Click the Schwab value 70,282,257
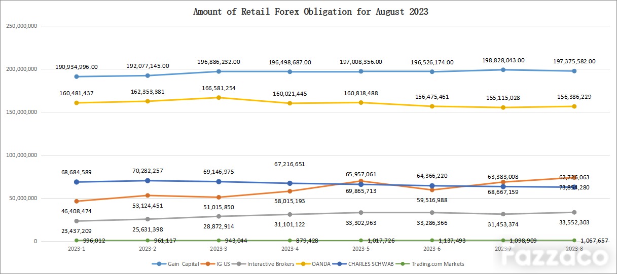 (x=148, y=171)
